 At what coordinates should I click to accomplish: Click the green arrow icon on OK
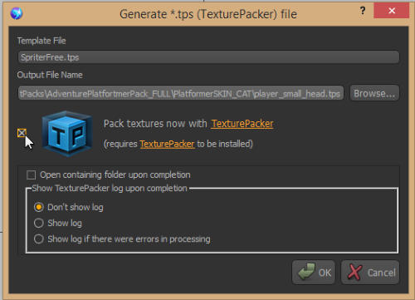click(x=307, y=272)
